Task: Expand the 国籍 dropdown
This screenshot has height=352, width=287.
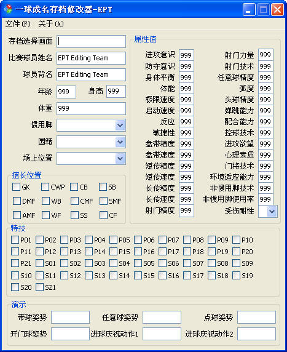Action: tap(120, 142)
